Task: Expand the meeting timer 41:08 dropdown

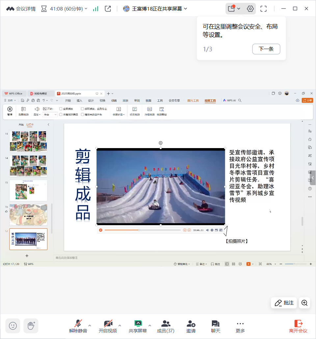Action: pyautogui.click(x=86, y=9)
